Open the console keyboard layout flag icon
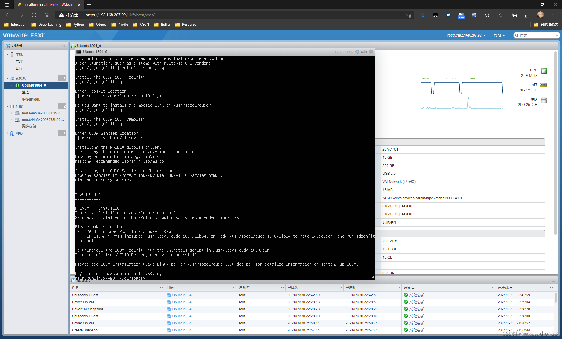 pos(351,52)
